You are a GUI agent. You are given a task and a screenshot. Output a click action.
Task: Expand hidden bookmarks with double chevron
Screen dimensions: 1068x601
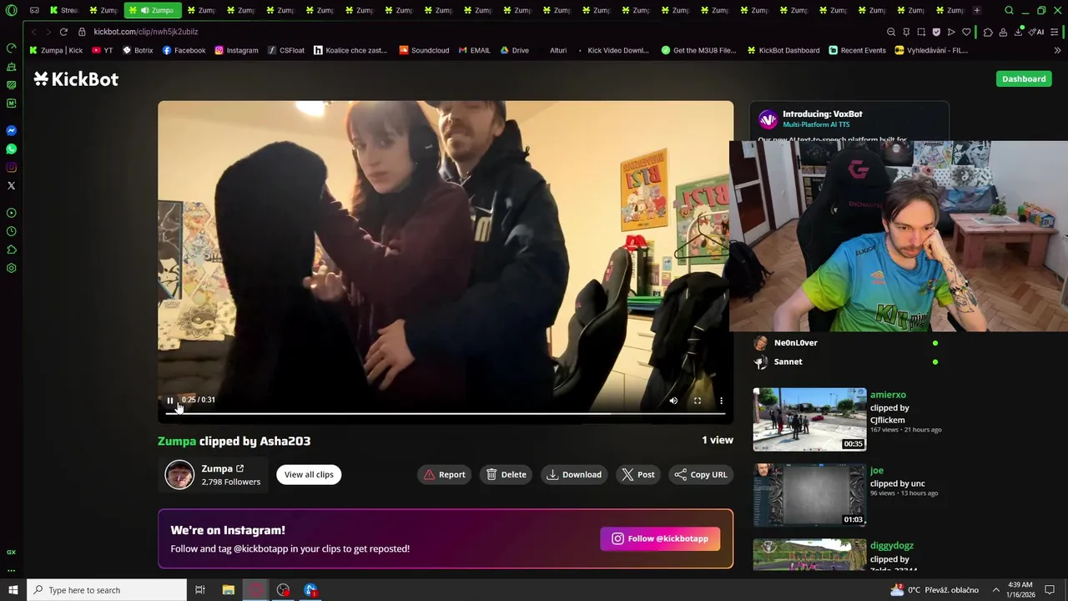[1057, 50]
